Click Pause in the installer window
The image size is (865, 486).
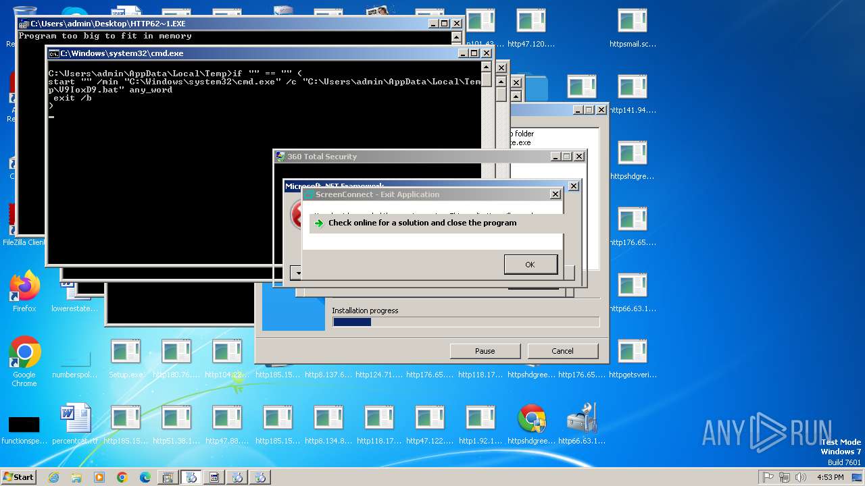pyautogui.click(x=485, y=351)
